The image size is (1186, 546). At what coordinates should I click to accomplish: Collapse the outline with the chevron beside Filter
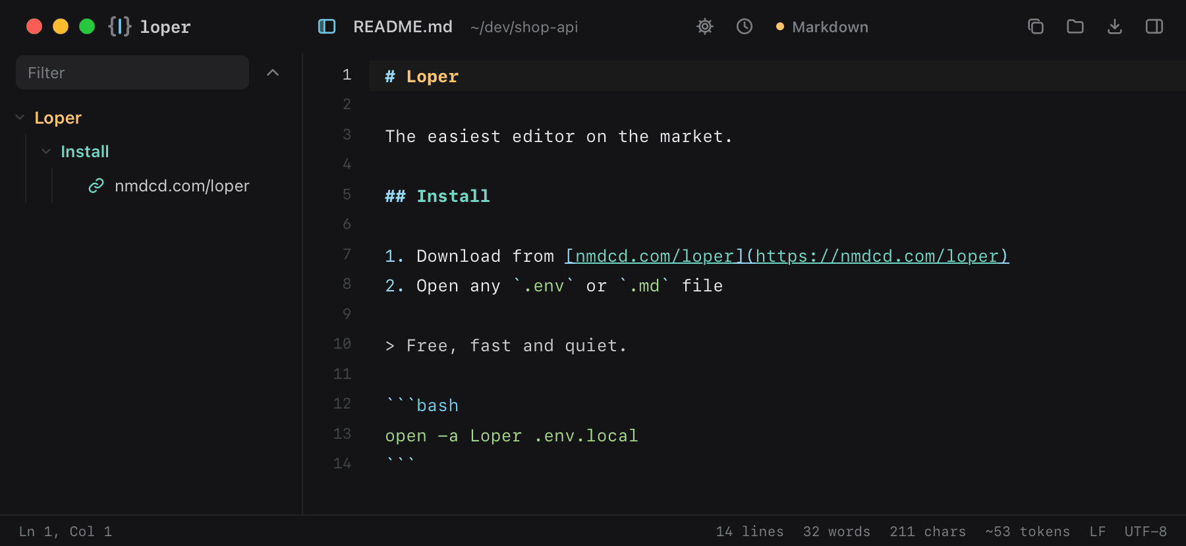coord(273,72)
